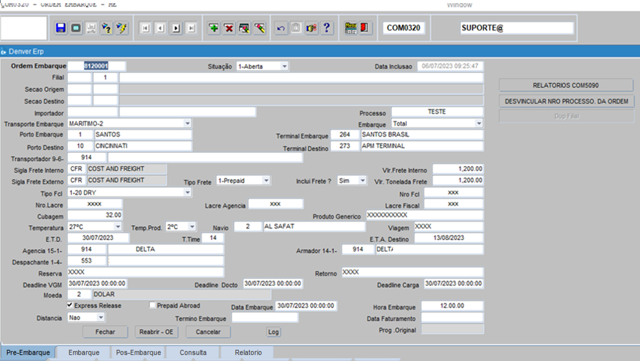This screenshot has height=361, width=640.
Task: Click the E.T.A. Destino field 13/08/2023
Action: [x=449, y=238]
